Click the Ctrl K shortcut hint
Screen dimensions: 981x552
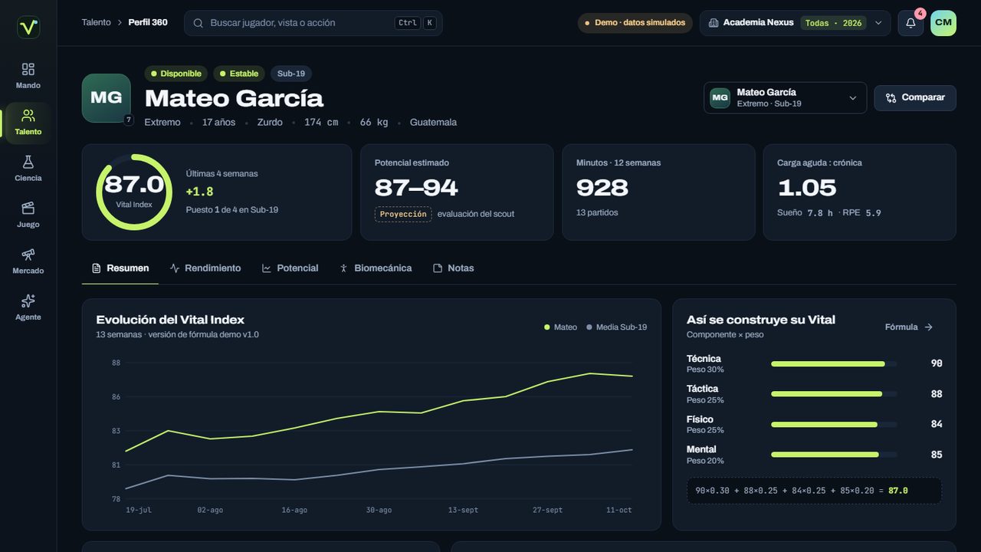[x=415, y=23]
